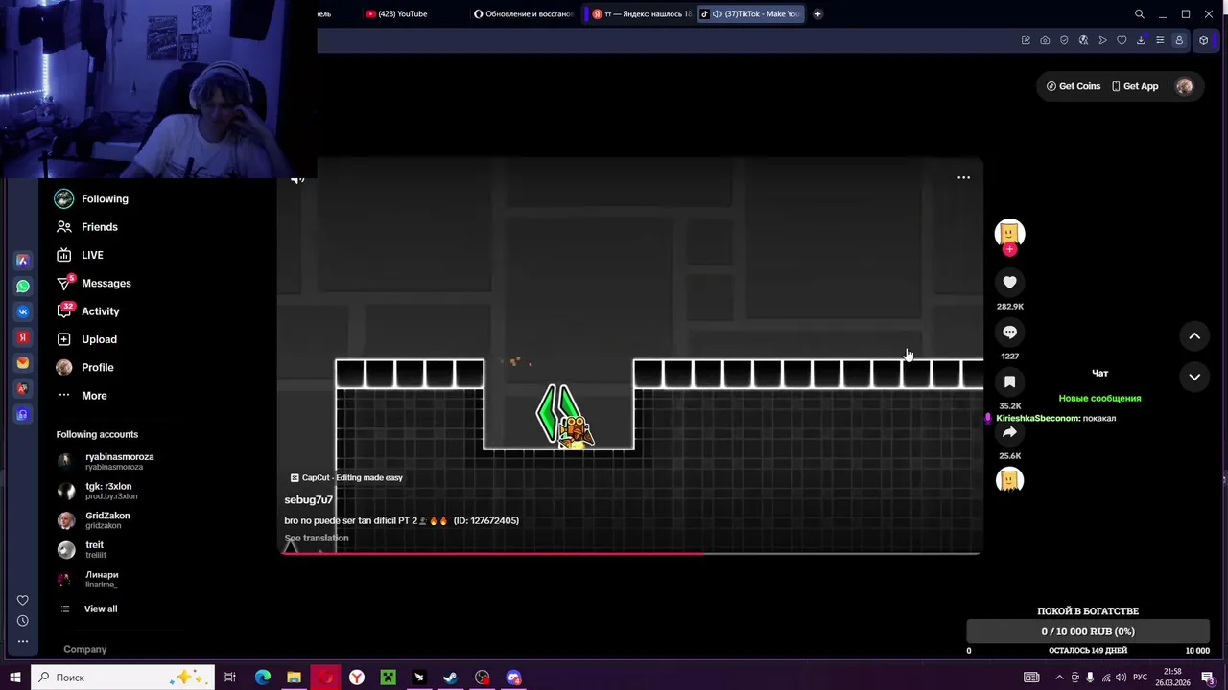Open the extensions cube icon

pyautogui.click(x=1203, y=40)
